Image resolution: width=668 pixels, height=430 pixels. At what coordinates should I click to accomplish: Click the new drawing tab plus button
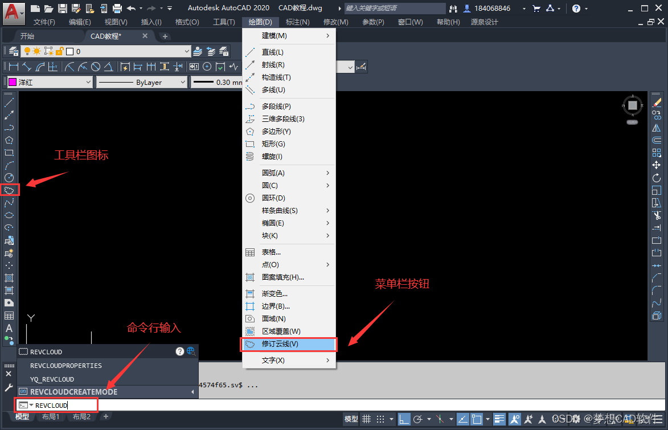click(165, 36)
